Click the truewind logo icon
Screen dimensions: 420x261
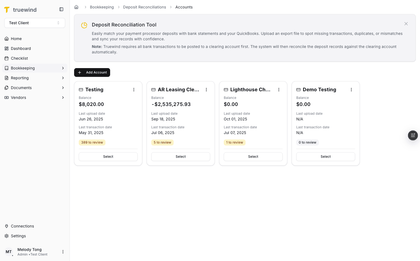tap(7, 10)
